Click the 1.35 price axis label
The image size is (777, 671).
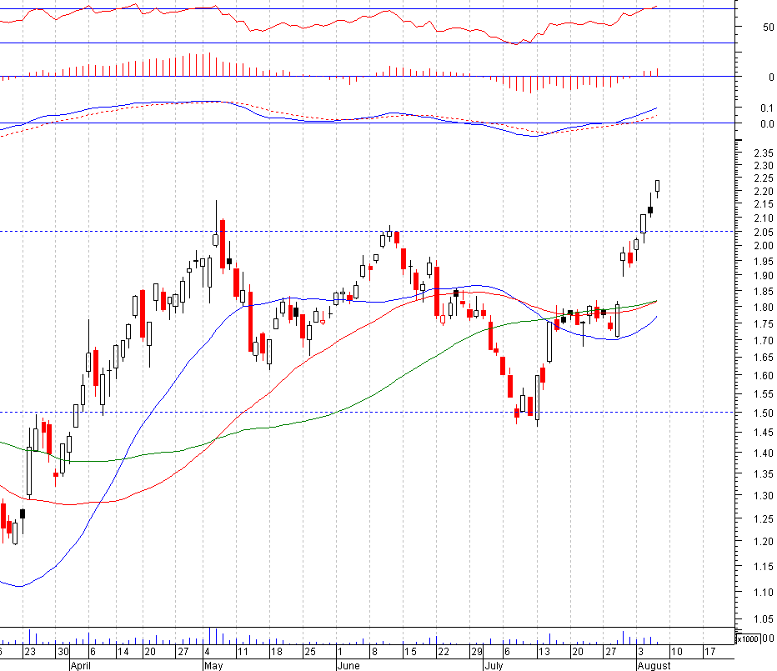(763, 474)
